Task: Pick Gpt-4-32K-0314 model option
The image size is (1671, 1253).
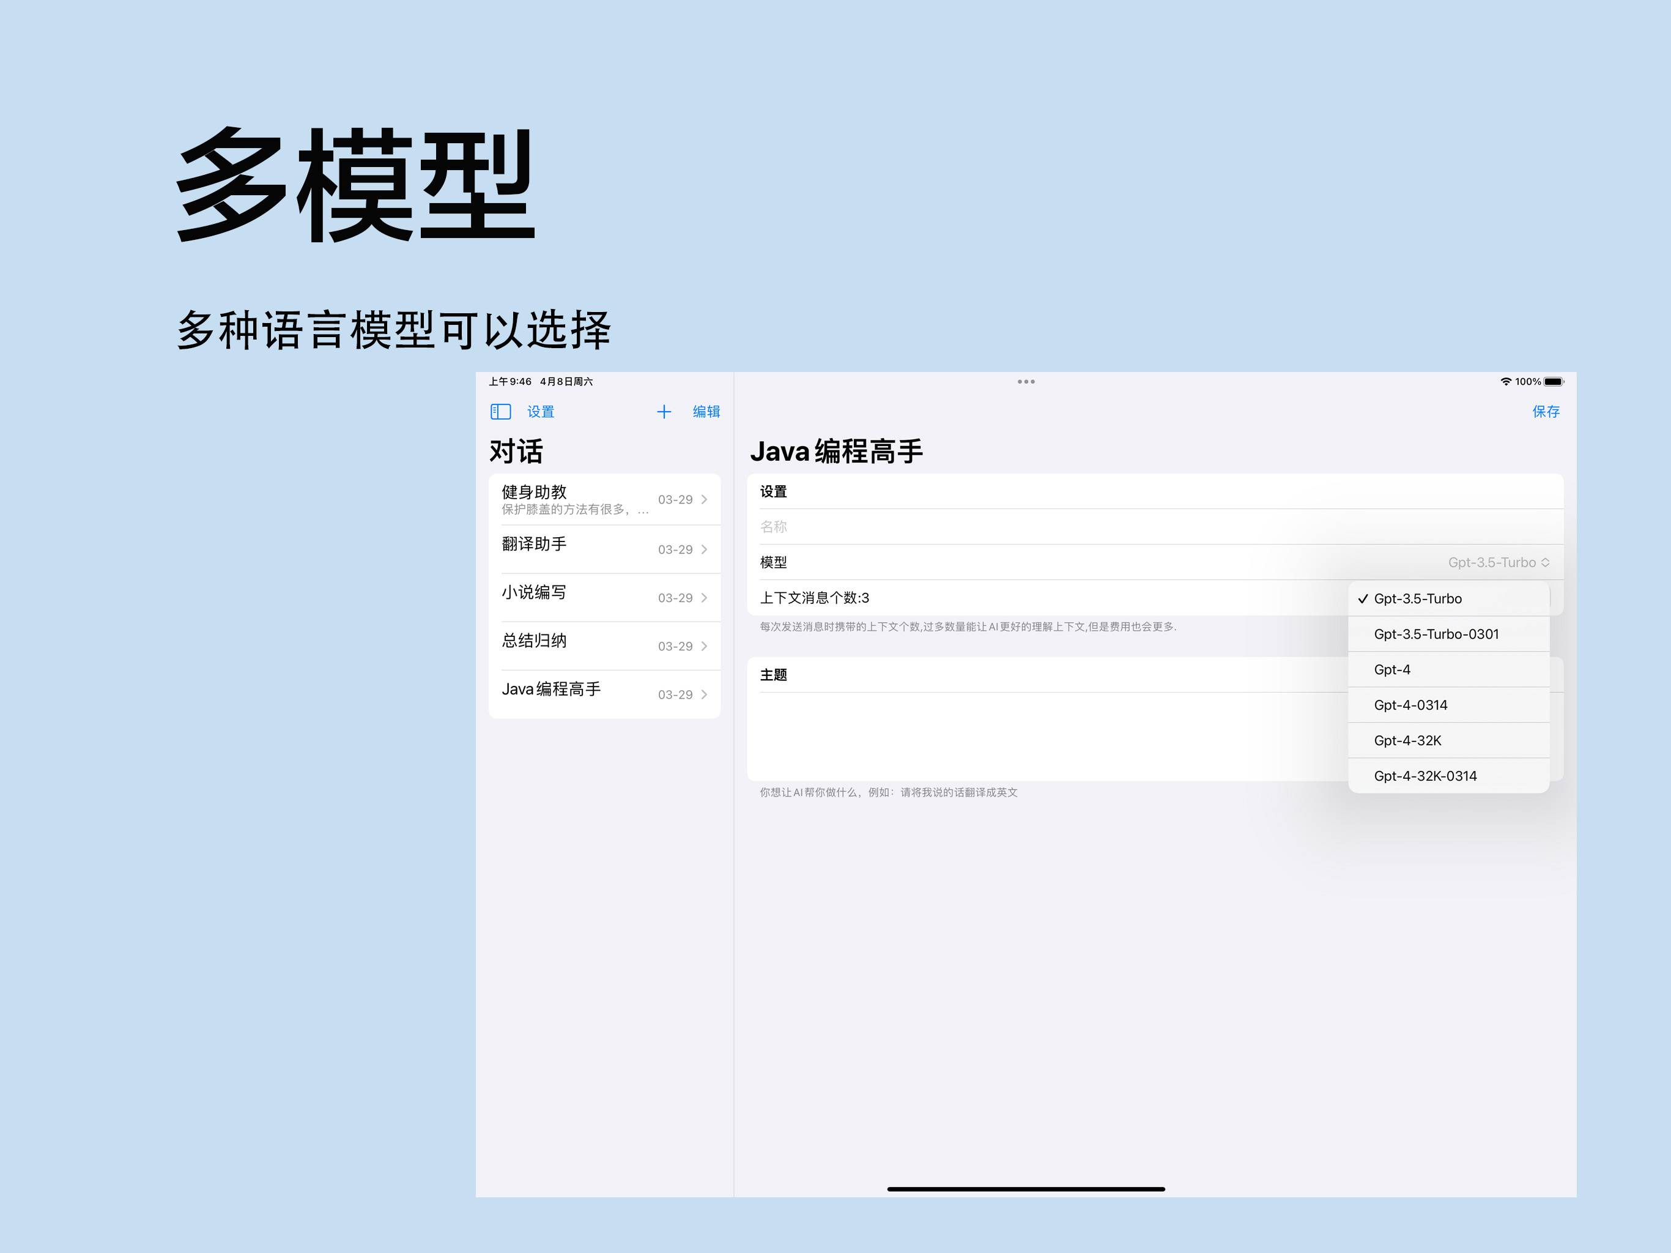Action: tap(1448, 776)
